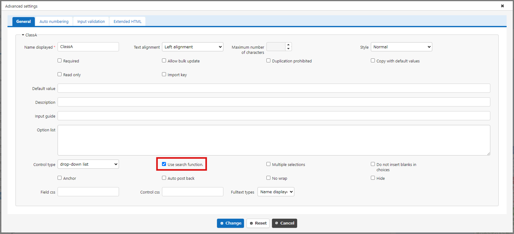Enable the Anchor checkbox
The height and width of the screenshot is (234, 514).
pyautogui.click(x=60, y=178)
